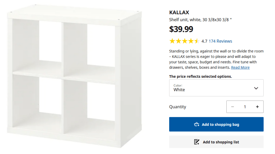Click the product description paragraph
This screenshot has width=275, height=154.
[x=215, y=59]
